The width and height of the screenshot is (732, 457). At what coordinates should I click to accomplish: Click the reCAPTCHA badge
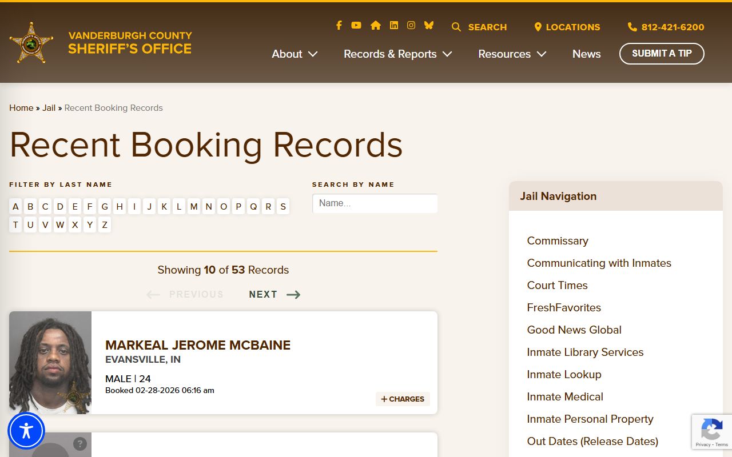(x=712, y=432)
